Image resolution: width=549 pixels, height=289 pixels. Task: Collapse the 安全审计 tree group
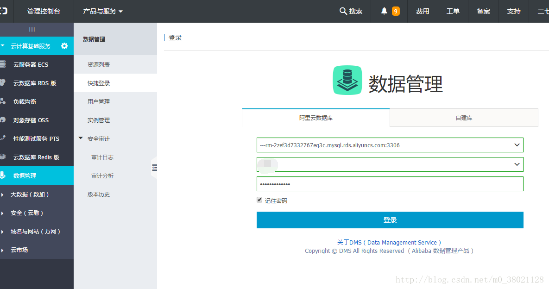81,138
